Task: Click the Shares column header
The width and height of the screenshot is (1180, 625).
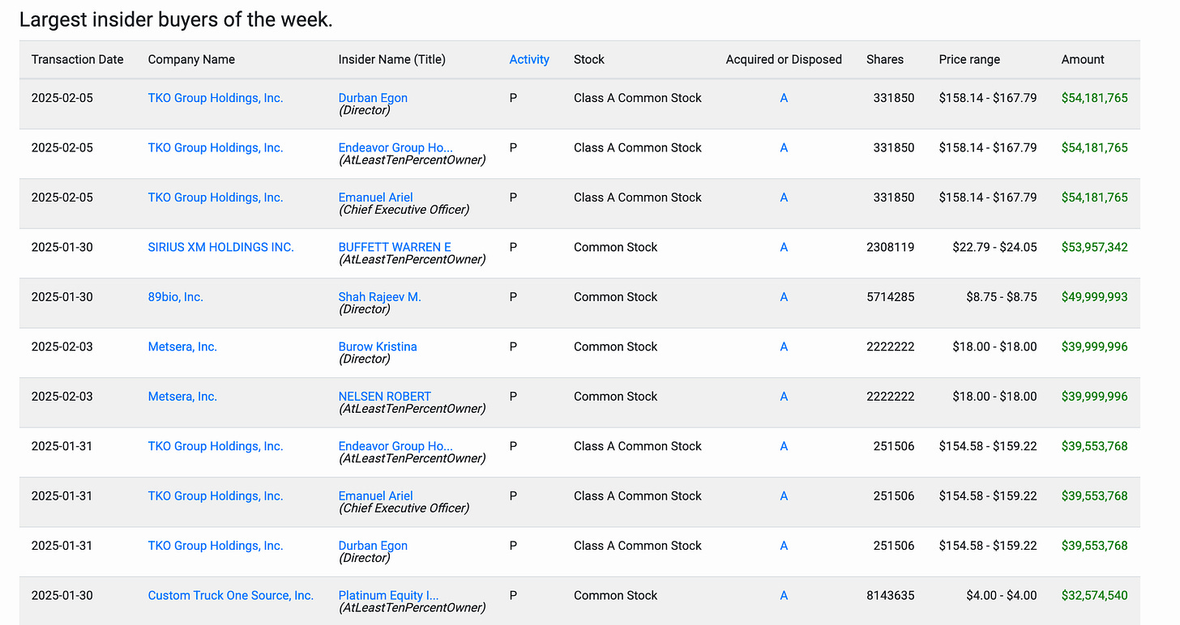Action: click(884, 59)
